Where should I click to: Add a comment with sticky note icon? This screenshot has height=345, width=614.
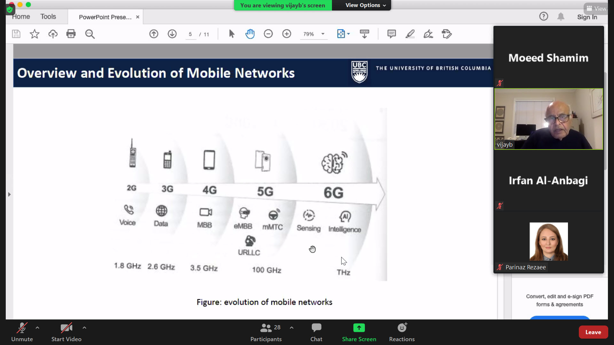pos(391,34)
